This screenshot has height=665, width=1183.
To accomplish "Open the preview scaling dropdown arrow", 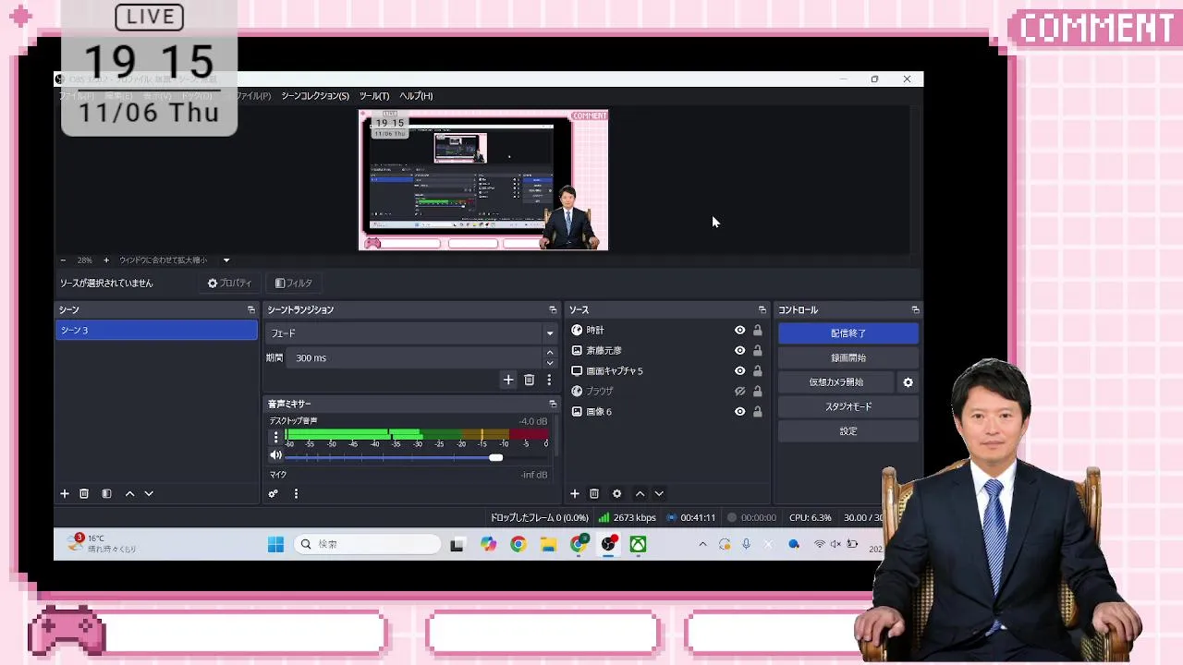I will [x=226, y=260].
